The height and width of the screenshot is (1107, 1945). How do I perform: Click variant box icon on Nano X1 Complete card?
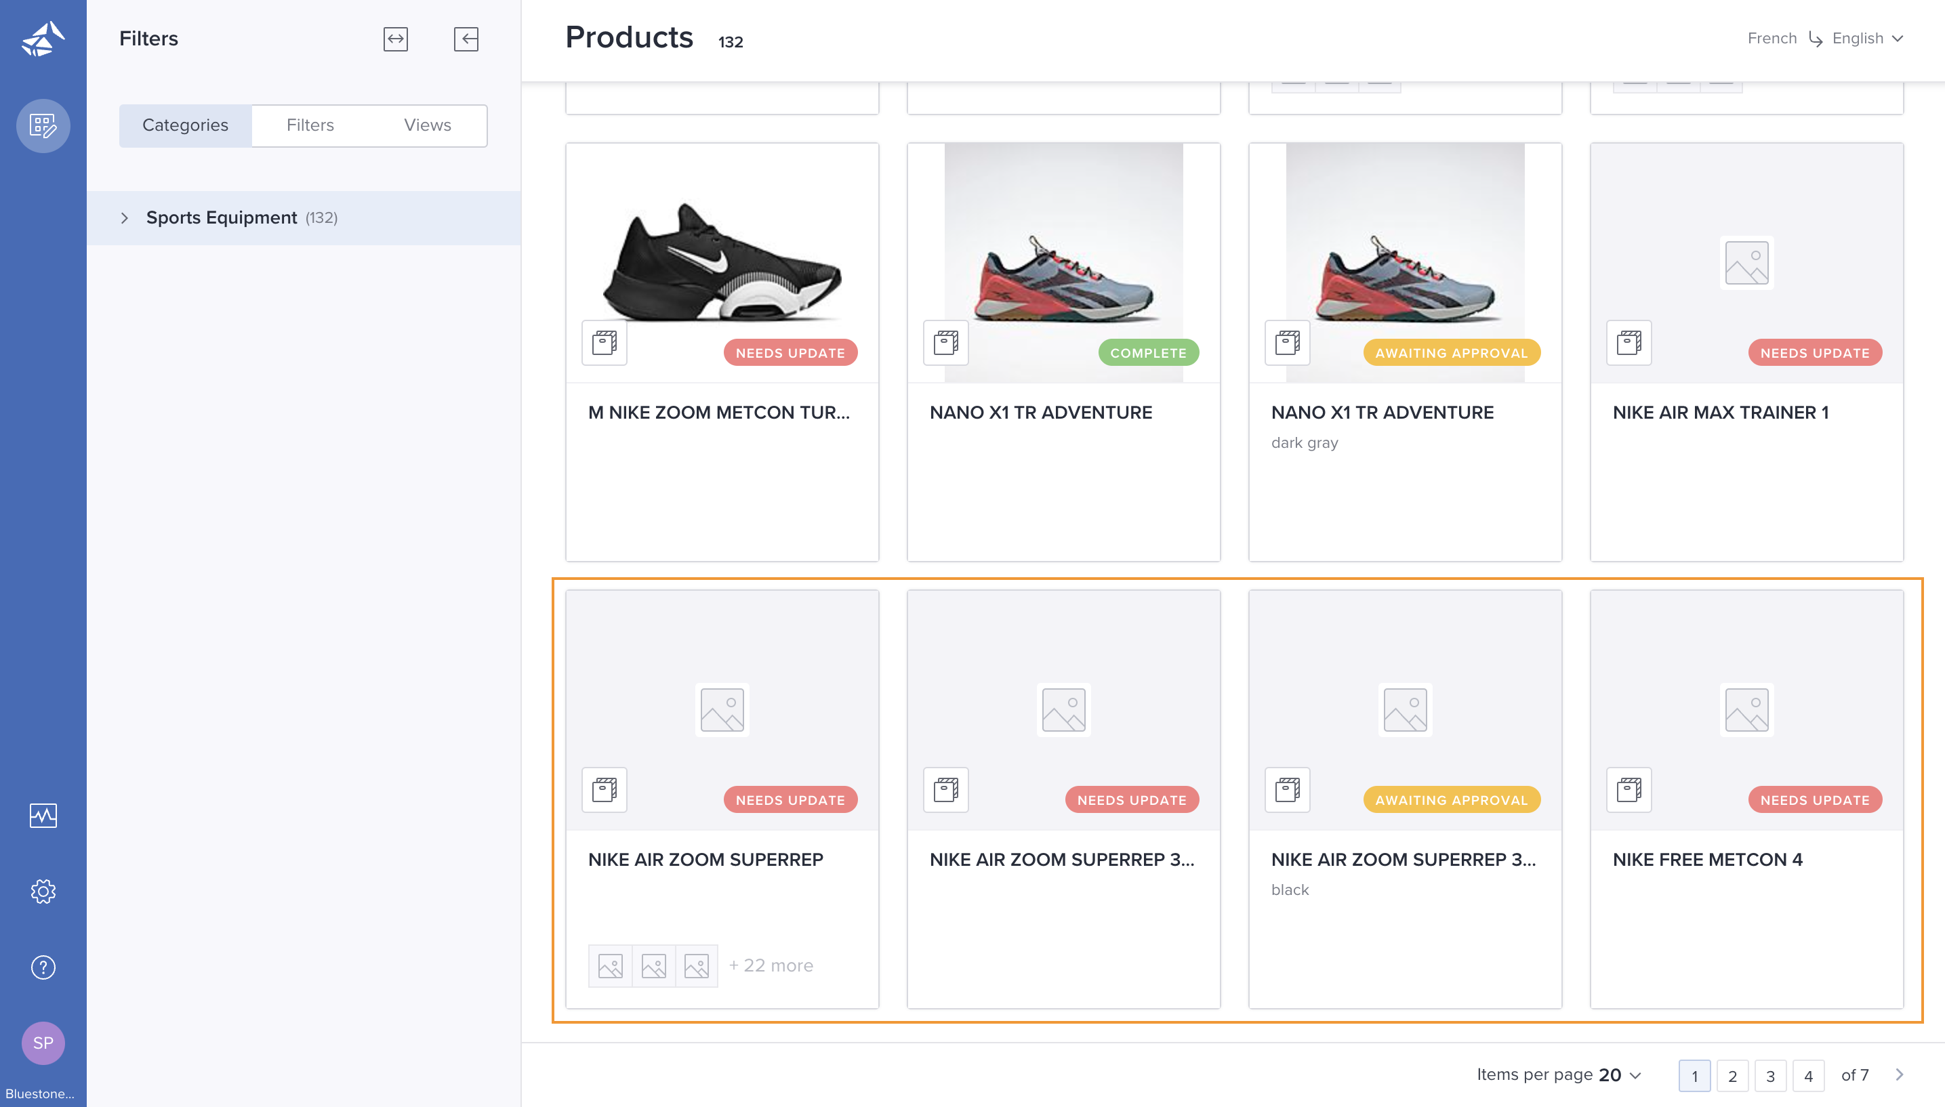pyautogui.click(x=945, y=343)
